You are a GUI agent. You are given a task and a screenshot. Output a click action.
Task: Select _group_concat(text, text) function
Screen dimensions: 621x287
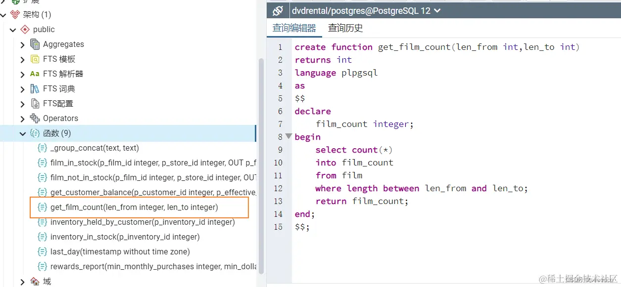(x=95, y=148)
